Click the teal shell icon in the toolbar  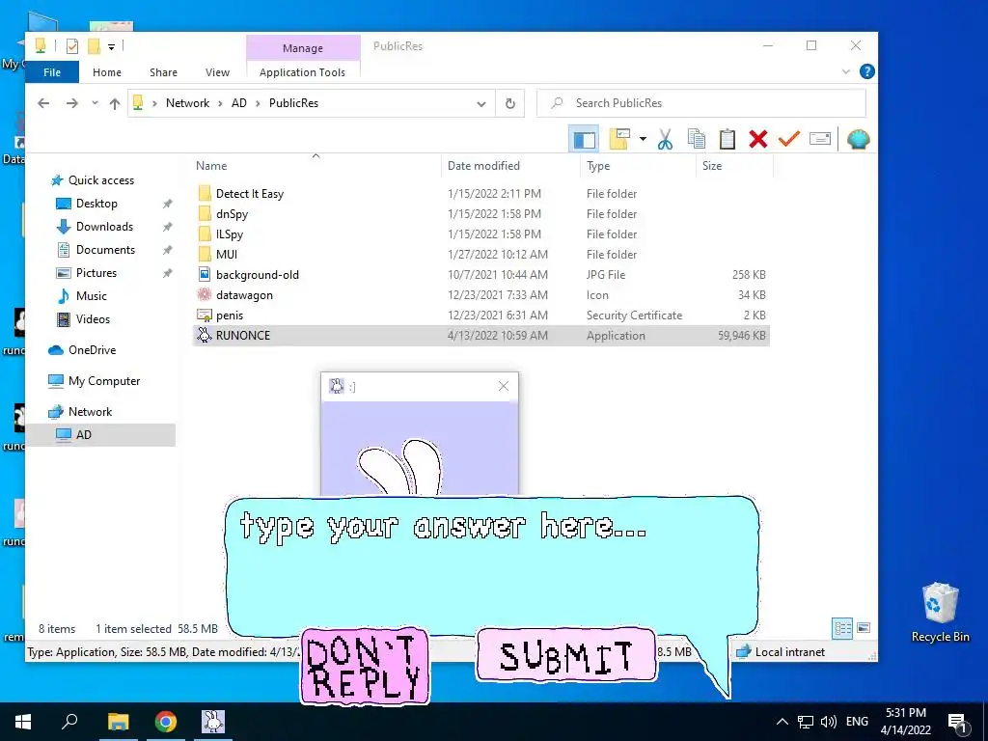click(858, 139)
